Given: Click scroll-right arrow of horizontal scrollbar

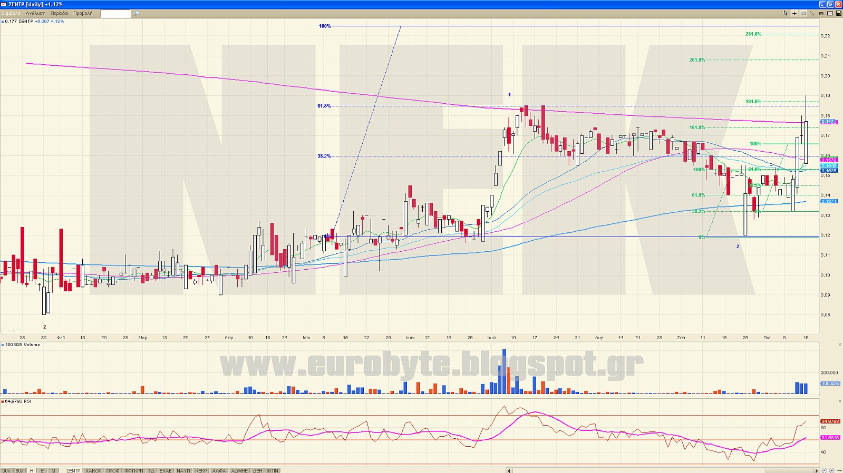Looking at the screenshot, I should [x=817, y=470].
